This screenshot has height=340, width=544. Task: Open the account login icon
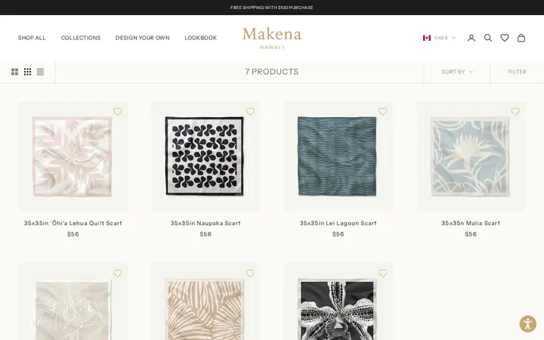coord(471,38)
